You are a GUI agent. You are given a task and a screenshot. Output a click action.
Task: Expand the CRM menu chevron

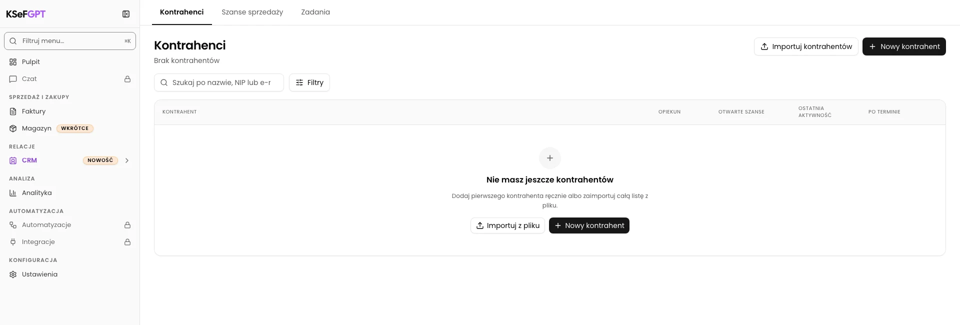point(127,160)
